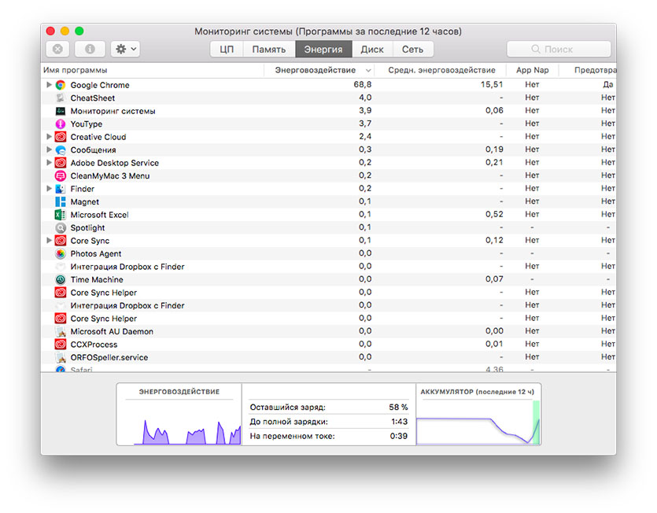The width and height of the screenshot is (657, 513).
Task: Click the Мониторинг системы row icon
Action: point(61,111)
